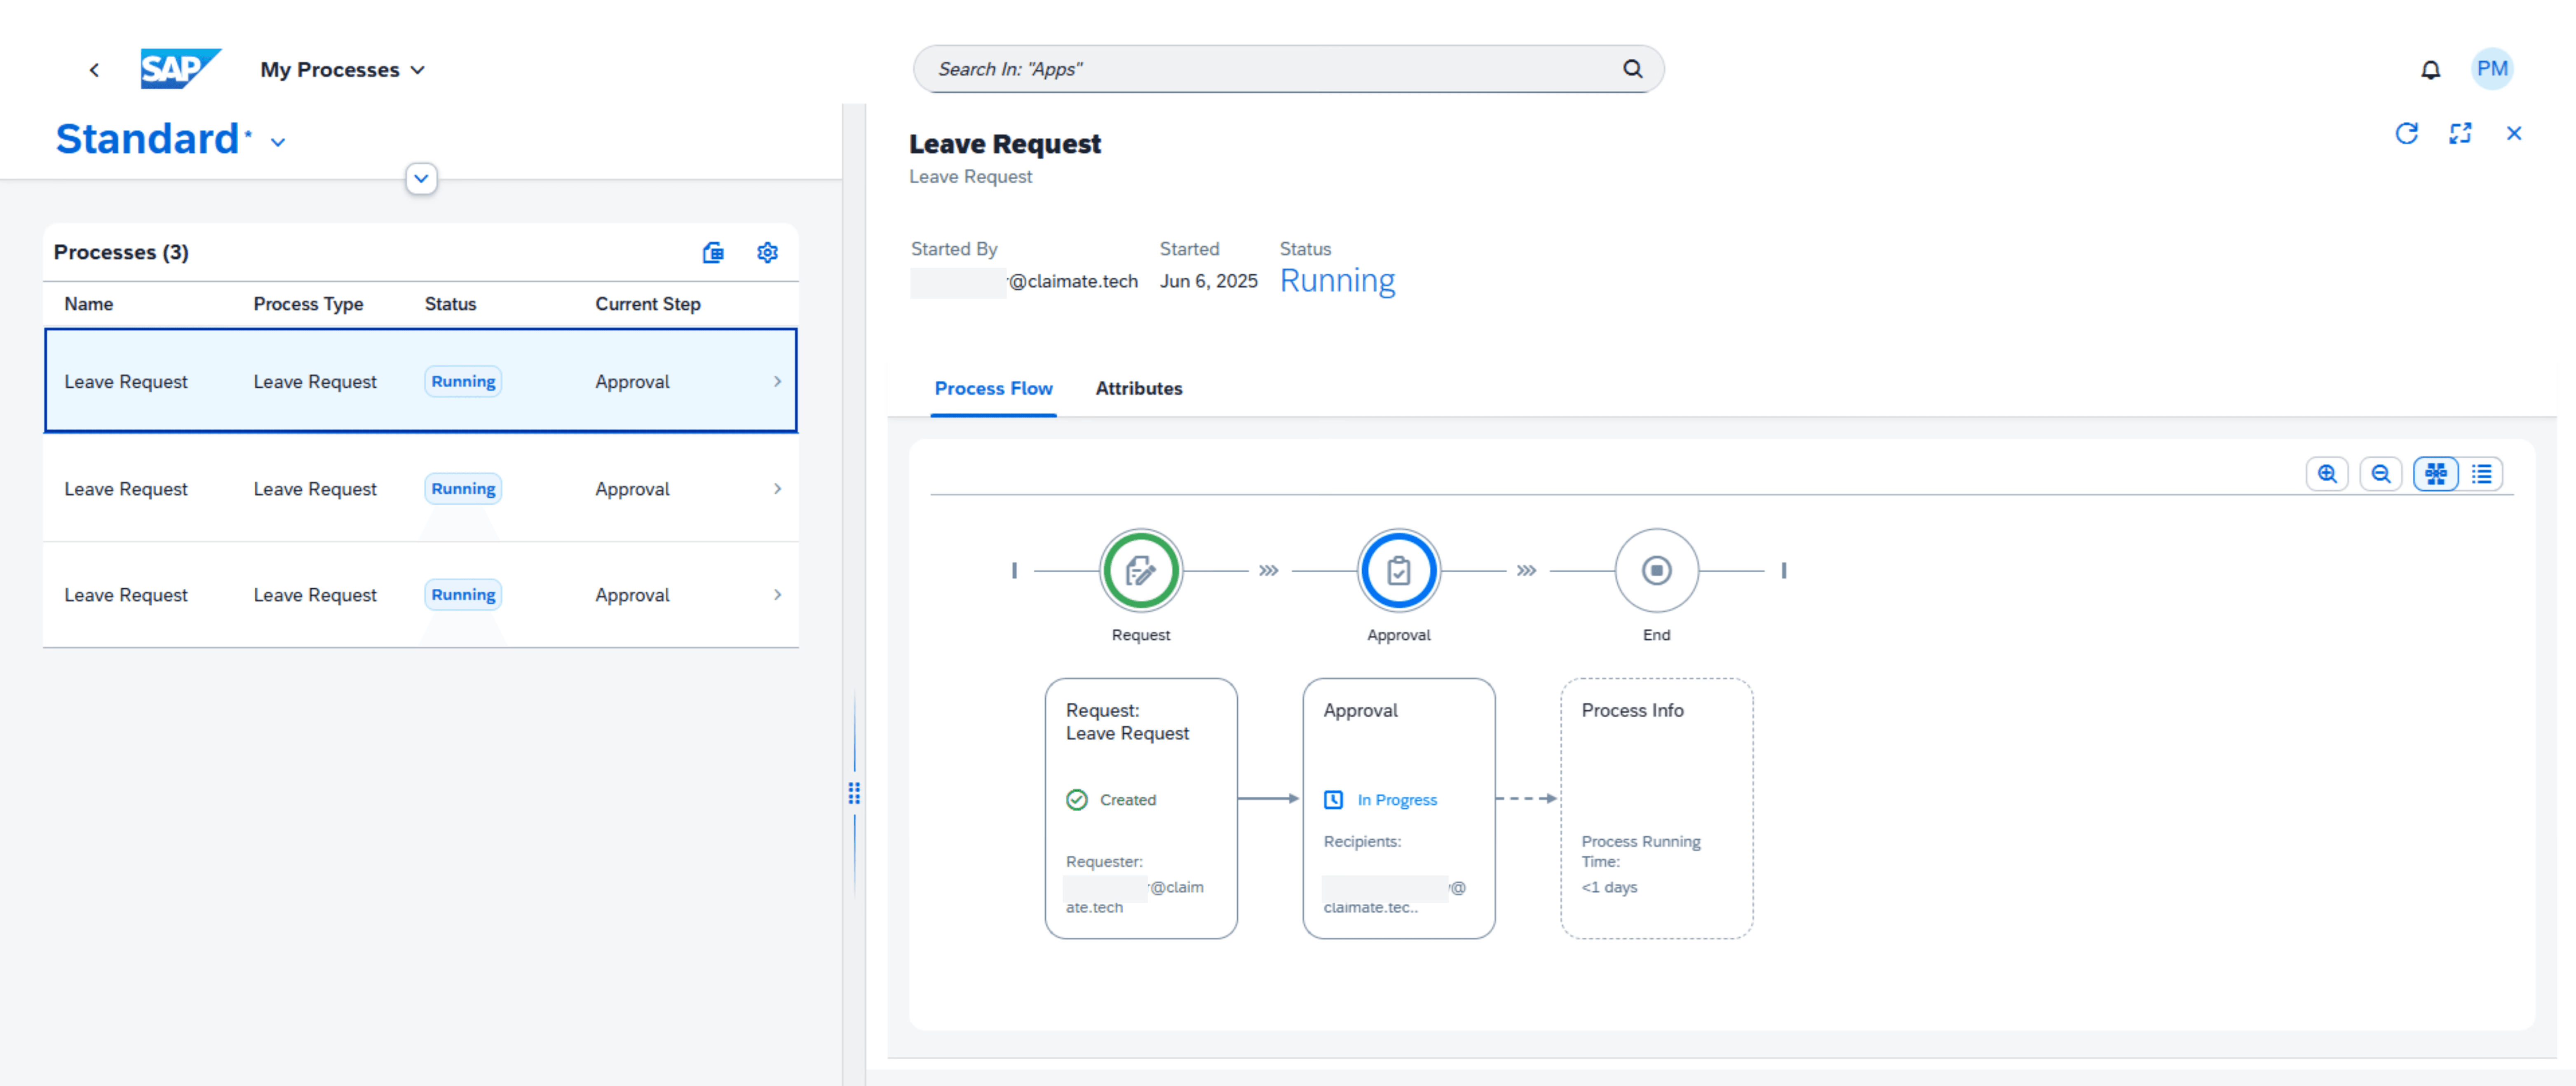Select the second row's Leave Request name
2576x1086 pixels.
coord(126,489)
